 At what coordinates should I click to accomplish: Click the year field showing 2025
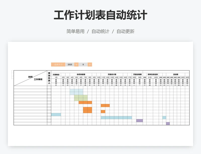(70, 65)
